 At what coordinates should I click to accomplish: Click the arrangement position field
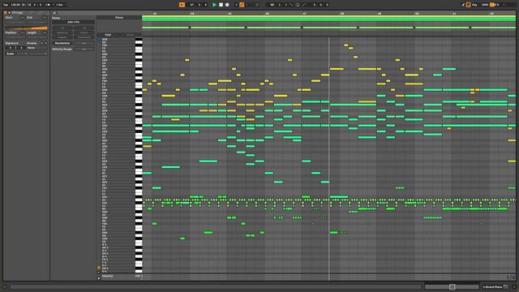pos(198,5)
